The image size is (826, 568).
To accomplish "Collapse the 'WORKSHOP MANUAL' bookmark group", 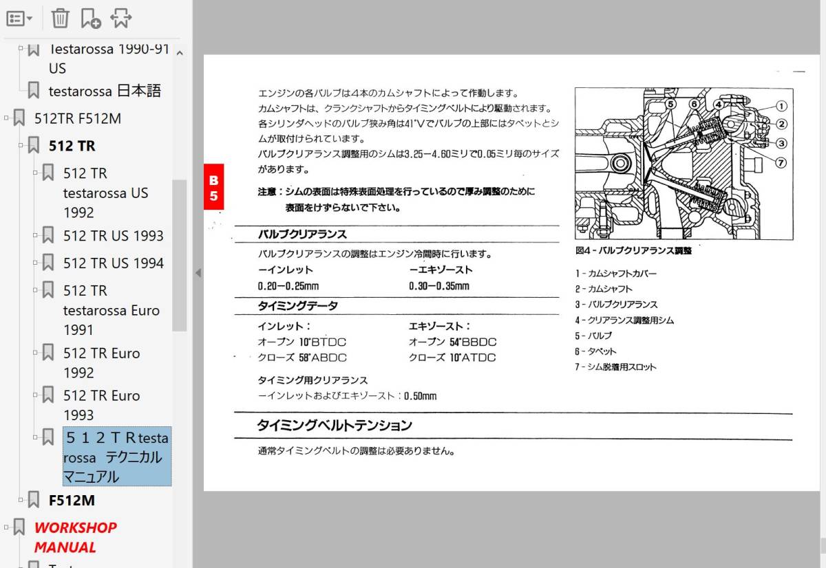I will click(x=6, y=527).
